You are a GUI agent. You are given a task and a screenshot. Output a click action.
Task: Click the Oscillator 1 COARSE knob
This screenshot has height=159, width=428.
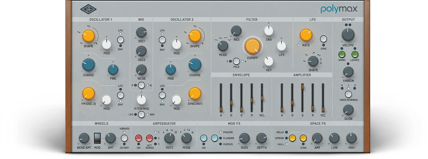point(88,65)
